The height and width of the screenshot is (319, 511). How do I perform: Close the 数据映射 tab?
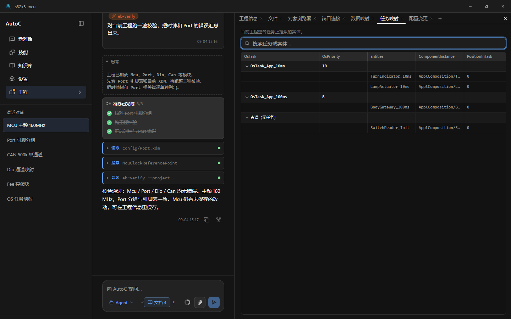pos(373,18)
